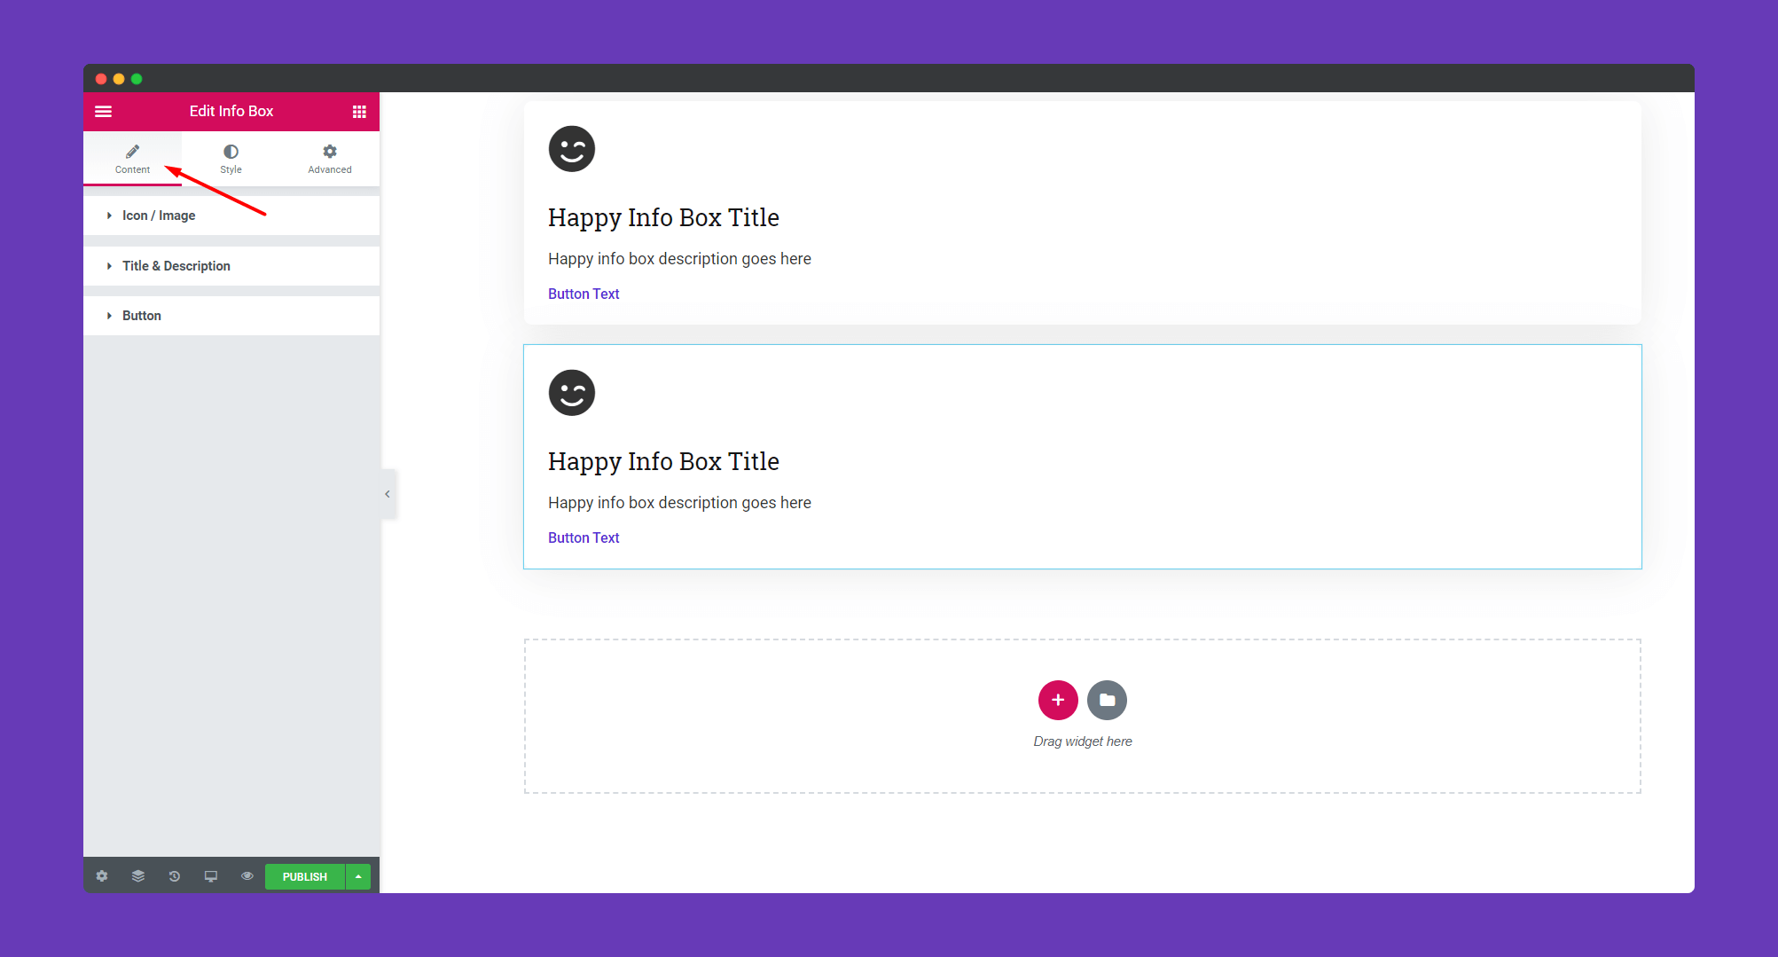
Task: Collapse the editor panel with arrow handle
Action: click(388, 494)
